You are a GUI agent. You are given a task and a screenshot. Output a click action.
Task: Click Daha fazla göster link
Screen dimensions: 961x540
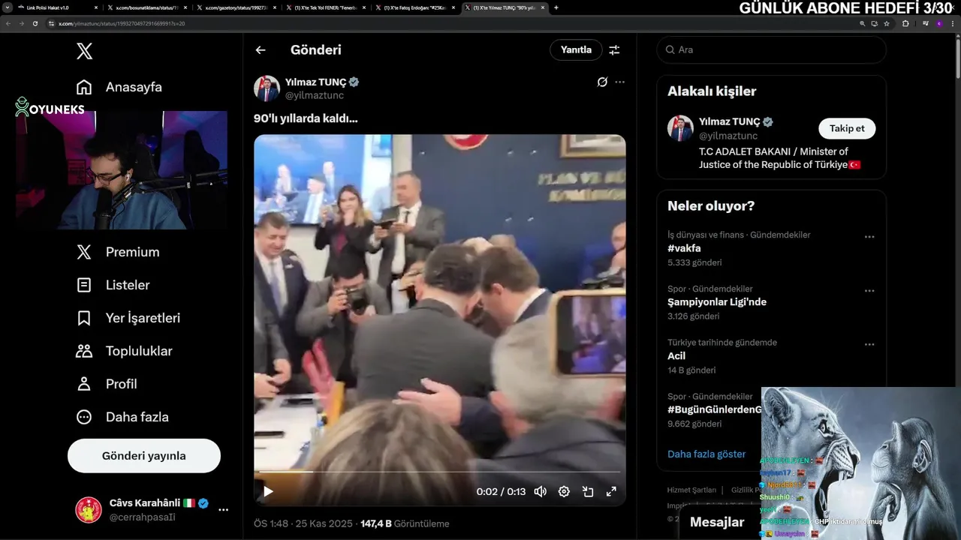pyautogui.click(x=706, y=454)
